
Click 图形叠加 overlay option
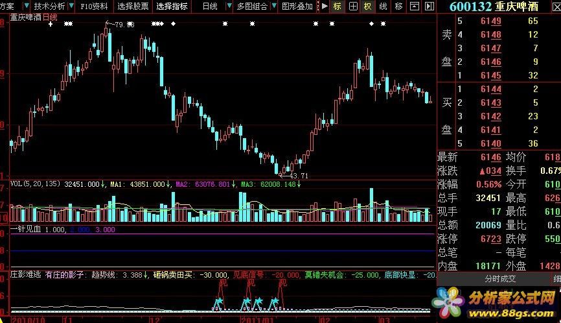coord(297,6)
